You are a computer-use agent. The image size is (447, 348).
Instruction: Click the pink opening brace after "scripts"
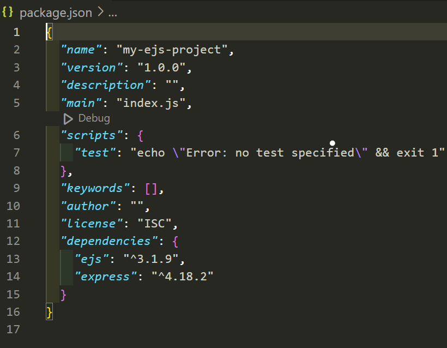coord(140,135)
